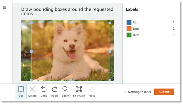The height and width of the screenshot is (104, 183).
Task: Click the blue Cat color swatch
Action: [x=129, y=22]
